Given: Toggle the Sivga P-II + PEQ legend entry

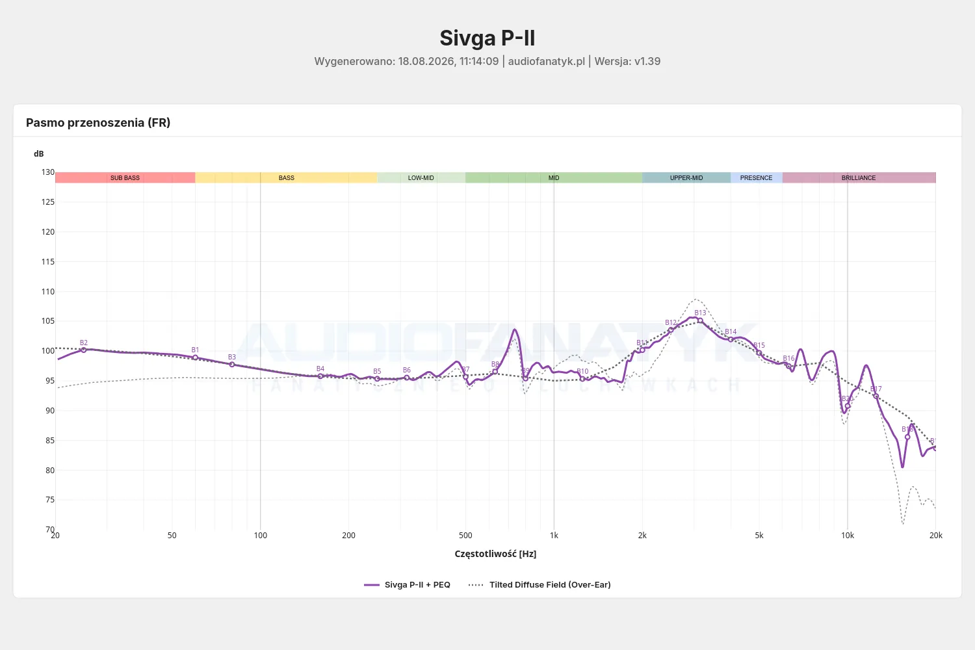Looking at the screenshot, I should [x=408, y=585].
